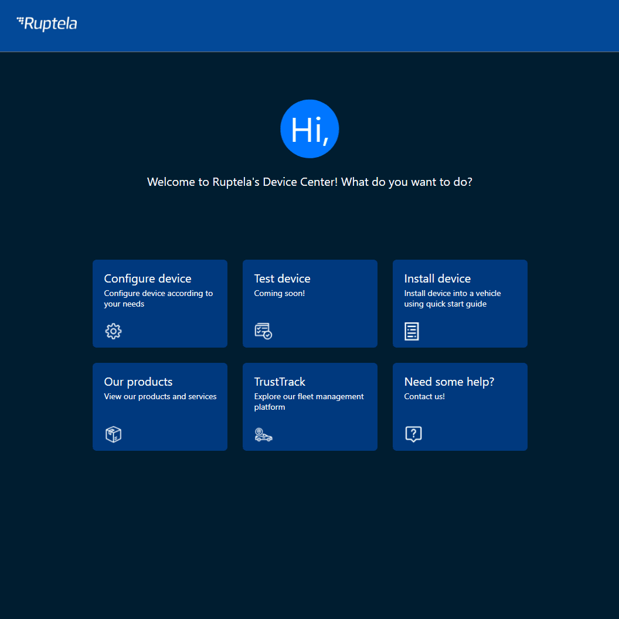The height and width of the screenshot is (619, 619).
Task: Click the gear icon on Configure device
Action: click(113, 331)
